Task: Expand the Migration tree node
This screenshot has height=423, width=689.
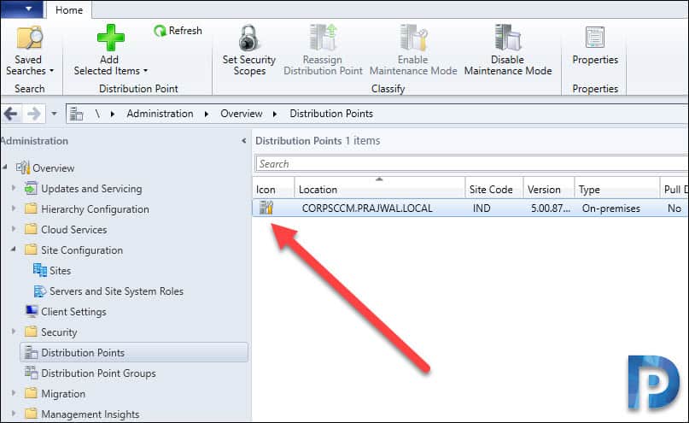Action: [14, 392]
